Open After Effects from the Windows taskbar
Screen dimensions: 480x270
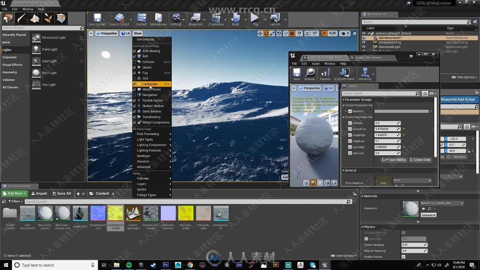(x=239, y=265)
